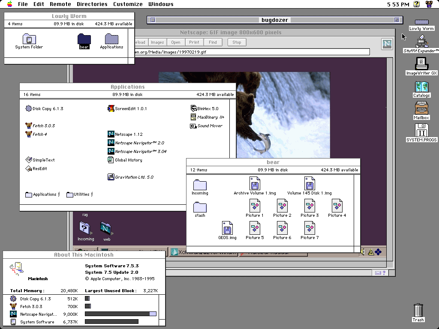The height and width of the screenshot is (329, 439).
Task: Click the Stop button in Netscape
Action: tap(237, 42)
